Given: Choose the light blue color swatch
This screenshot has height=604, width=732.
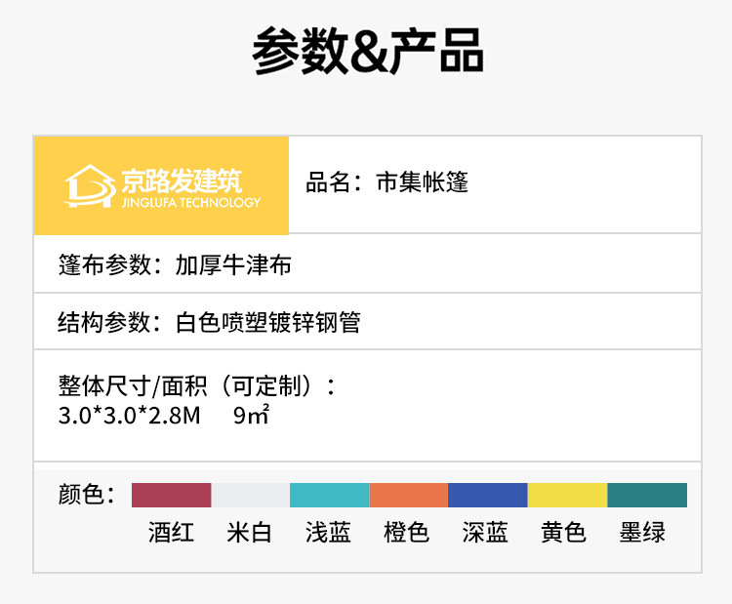Looking at the screenshot, I should [x=330, y=495].
